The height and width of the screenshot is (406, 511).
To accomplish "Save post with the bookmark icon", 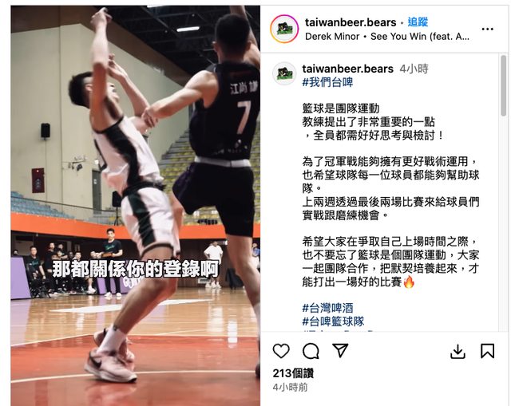I will 488,351.
